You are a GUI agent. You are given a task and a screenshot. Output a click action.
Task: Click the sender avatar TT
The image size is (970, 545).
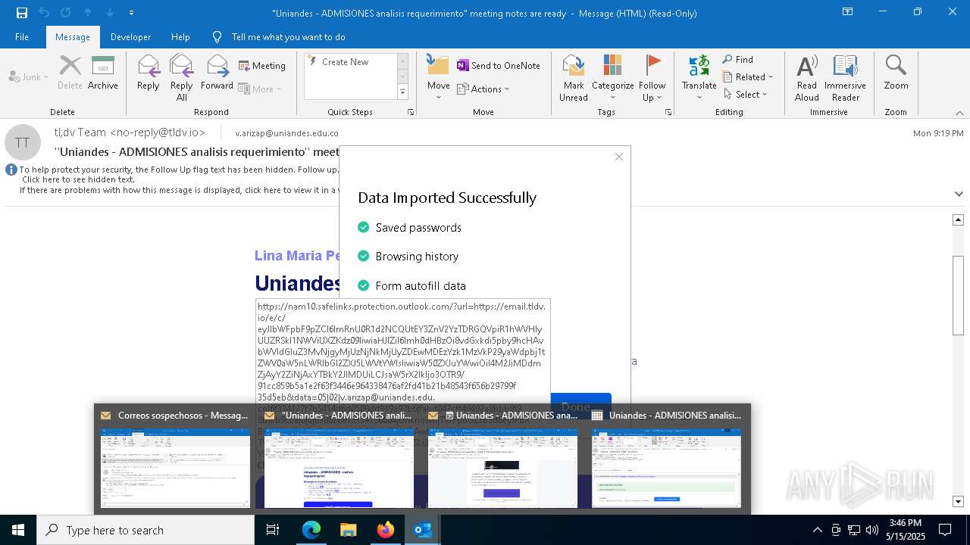(23, 142)
